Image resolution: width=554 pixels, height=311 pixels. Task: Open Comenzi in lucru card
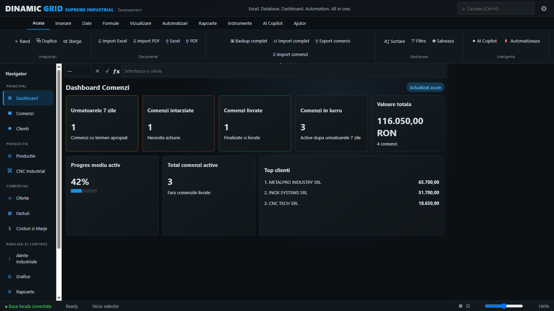331,123
